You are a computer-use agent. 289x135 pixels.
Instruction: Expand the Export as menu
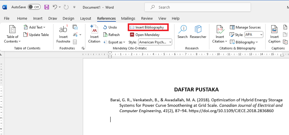(x=114, y=42)
